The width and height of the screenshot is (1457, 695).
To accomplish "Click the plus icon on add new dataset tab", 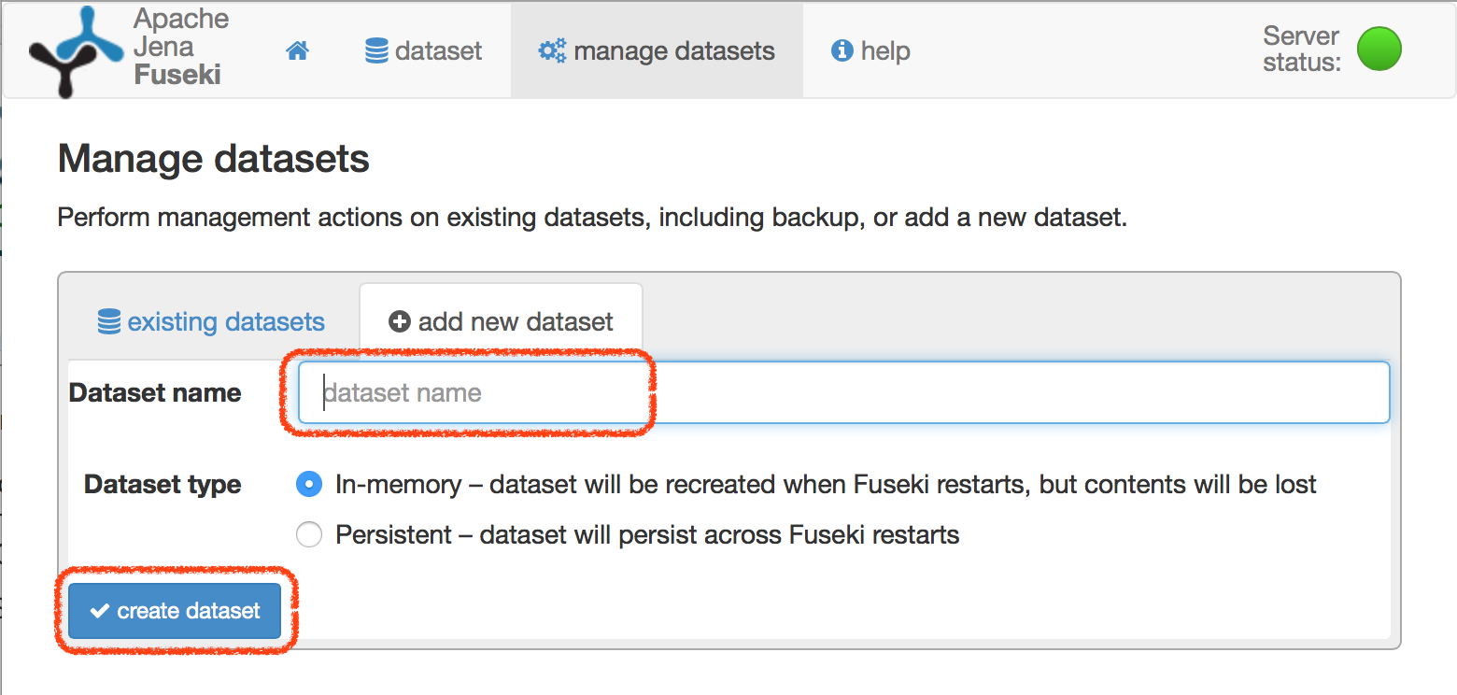I will (x=400, y=321).
